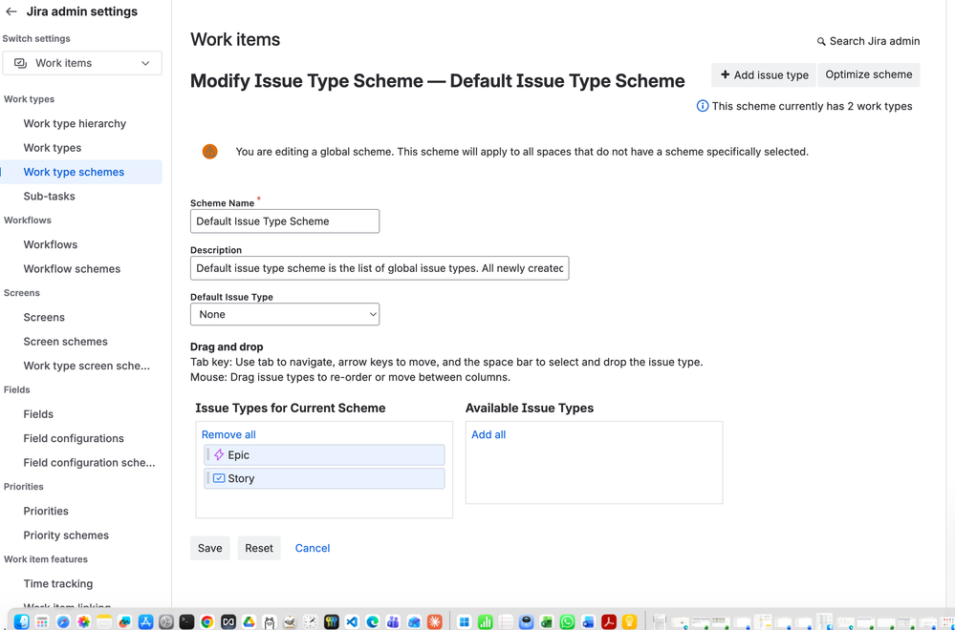The width and height of the screenshot is (955, 630).
Task: Click the Epic lightning bolt icon
Action: click(x=219, y=455)
